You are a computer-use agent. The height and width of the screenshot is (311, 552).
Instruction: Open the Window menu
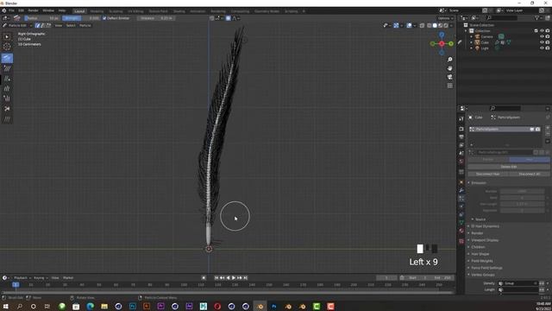[x=48, y=10]
